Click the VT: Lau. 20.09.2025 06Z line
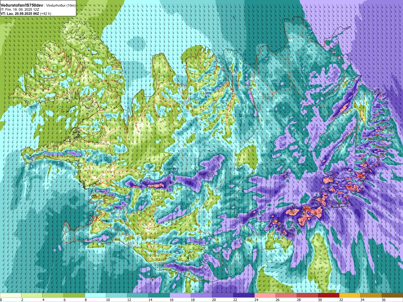 [20, 14]
